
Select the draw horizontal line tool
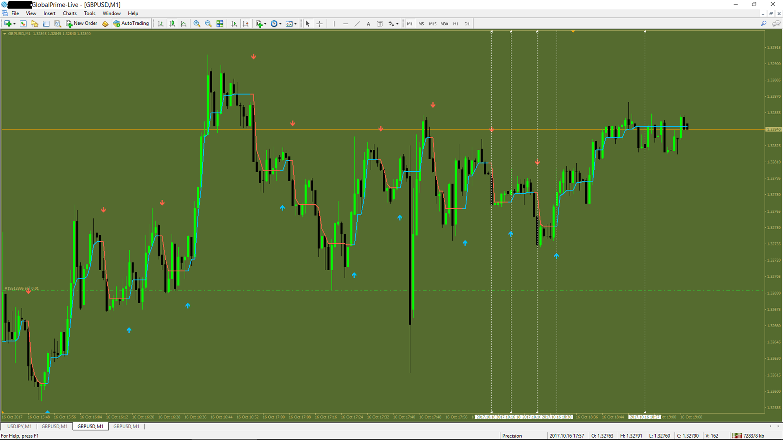tap(345, 24)
